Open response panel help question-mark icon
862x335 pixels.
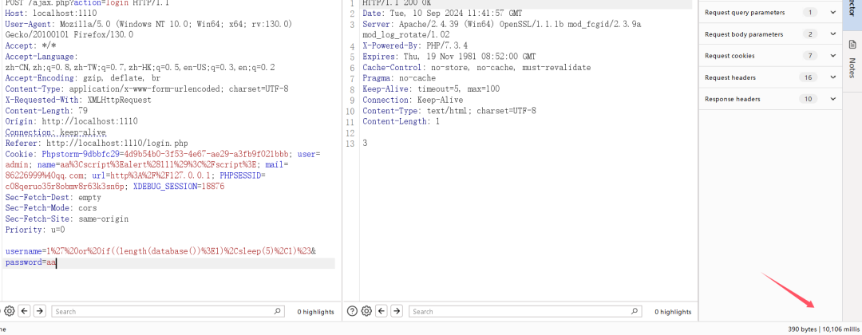(353, 311)
